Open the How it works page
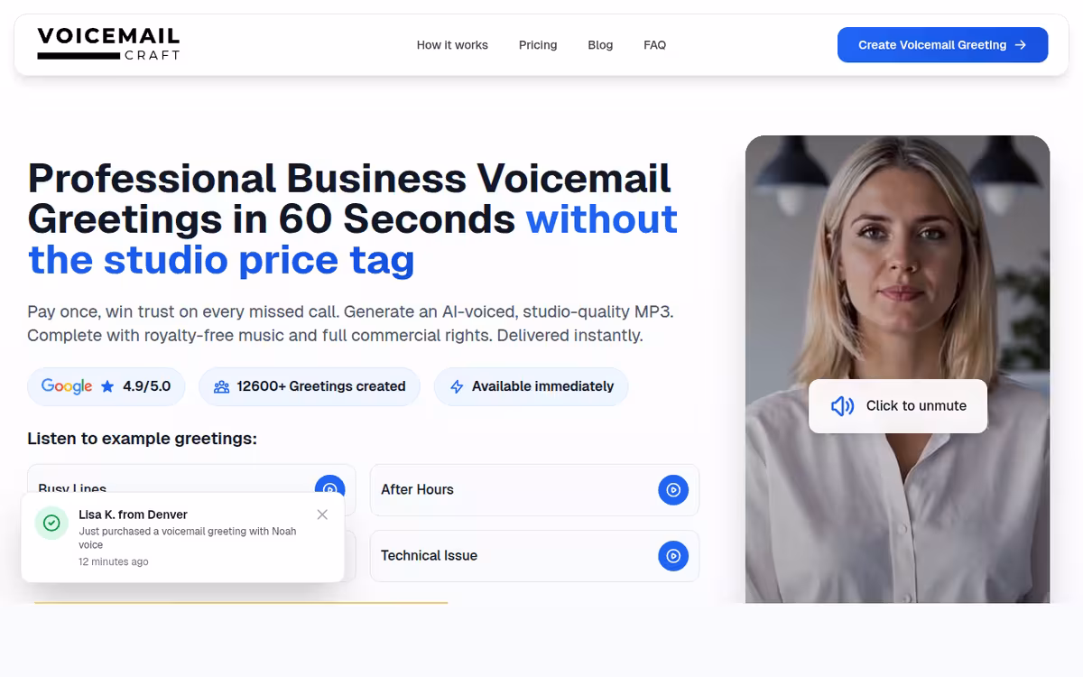Image resolution: width=1083 pixels, height=677 pixels. 452,45
